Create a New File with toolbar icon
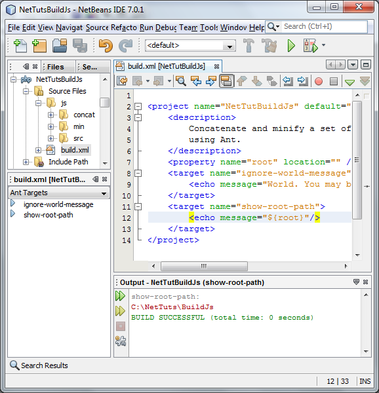Image resolution: width=379 pixels, height=393 pixels. pos(20,46)
